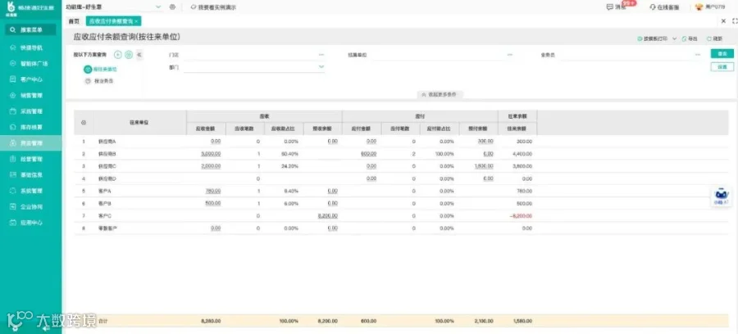
Task: Collapse the scheme panel with double chevron
Action: (x=139, y=55)
